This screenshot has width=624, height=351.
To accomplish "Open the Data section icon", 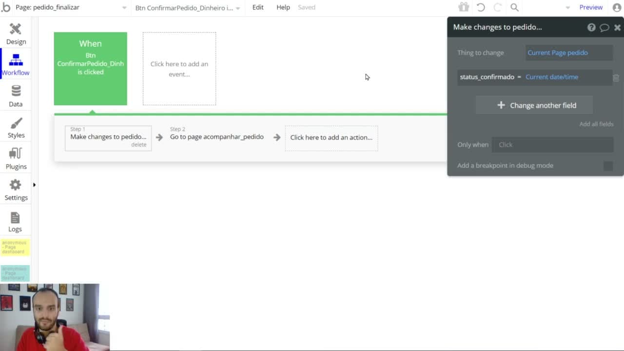I will point(16,91).
